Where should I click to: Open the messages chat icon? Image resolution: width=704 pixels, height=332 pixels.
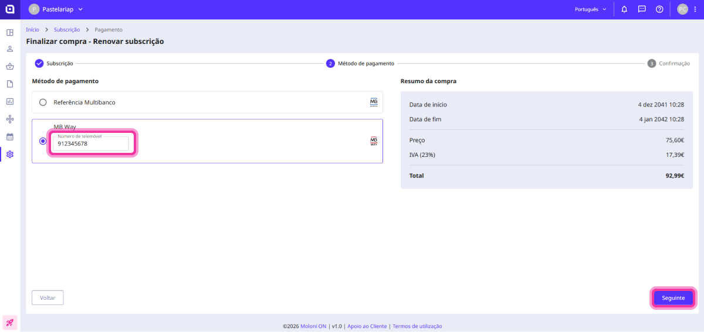coord(642,9)
